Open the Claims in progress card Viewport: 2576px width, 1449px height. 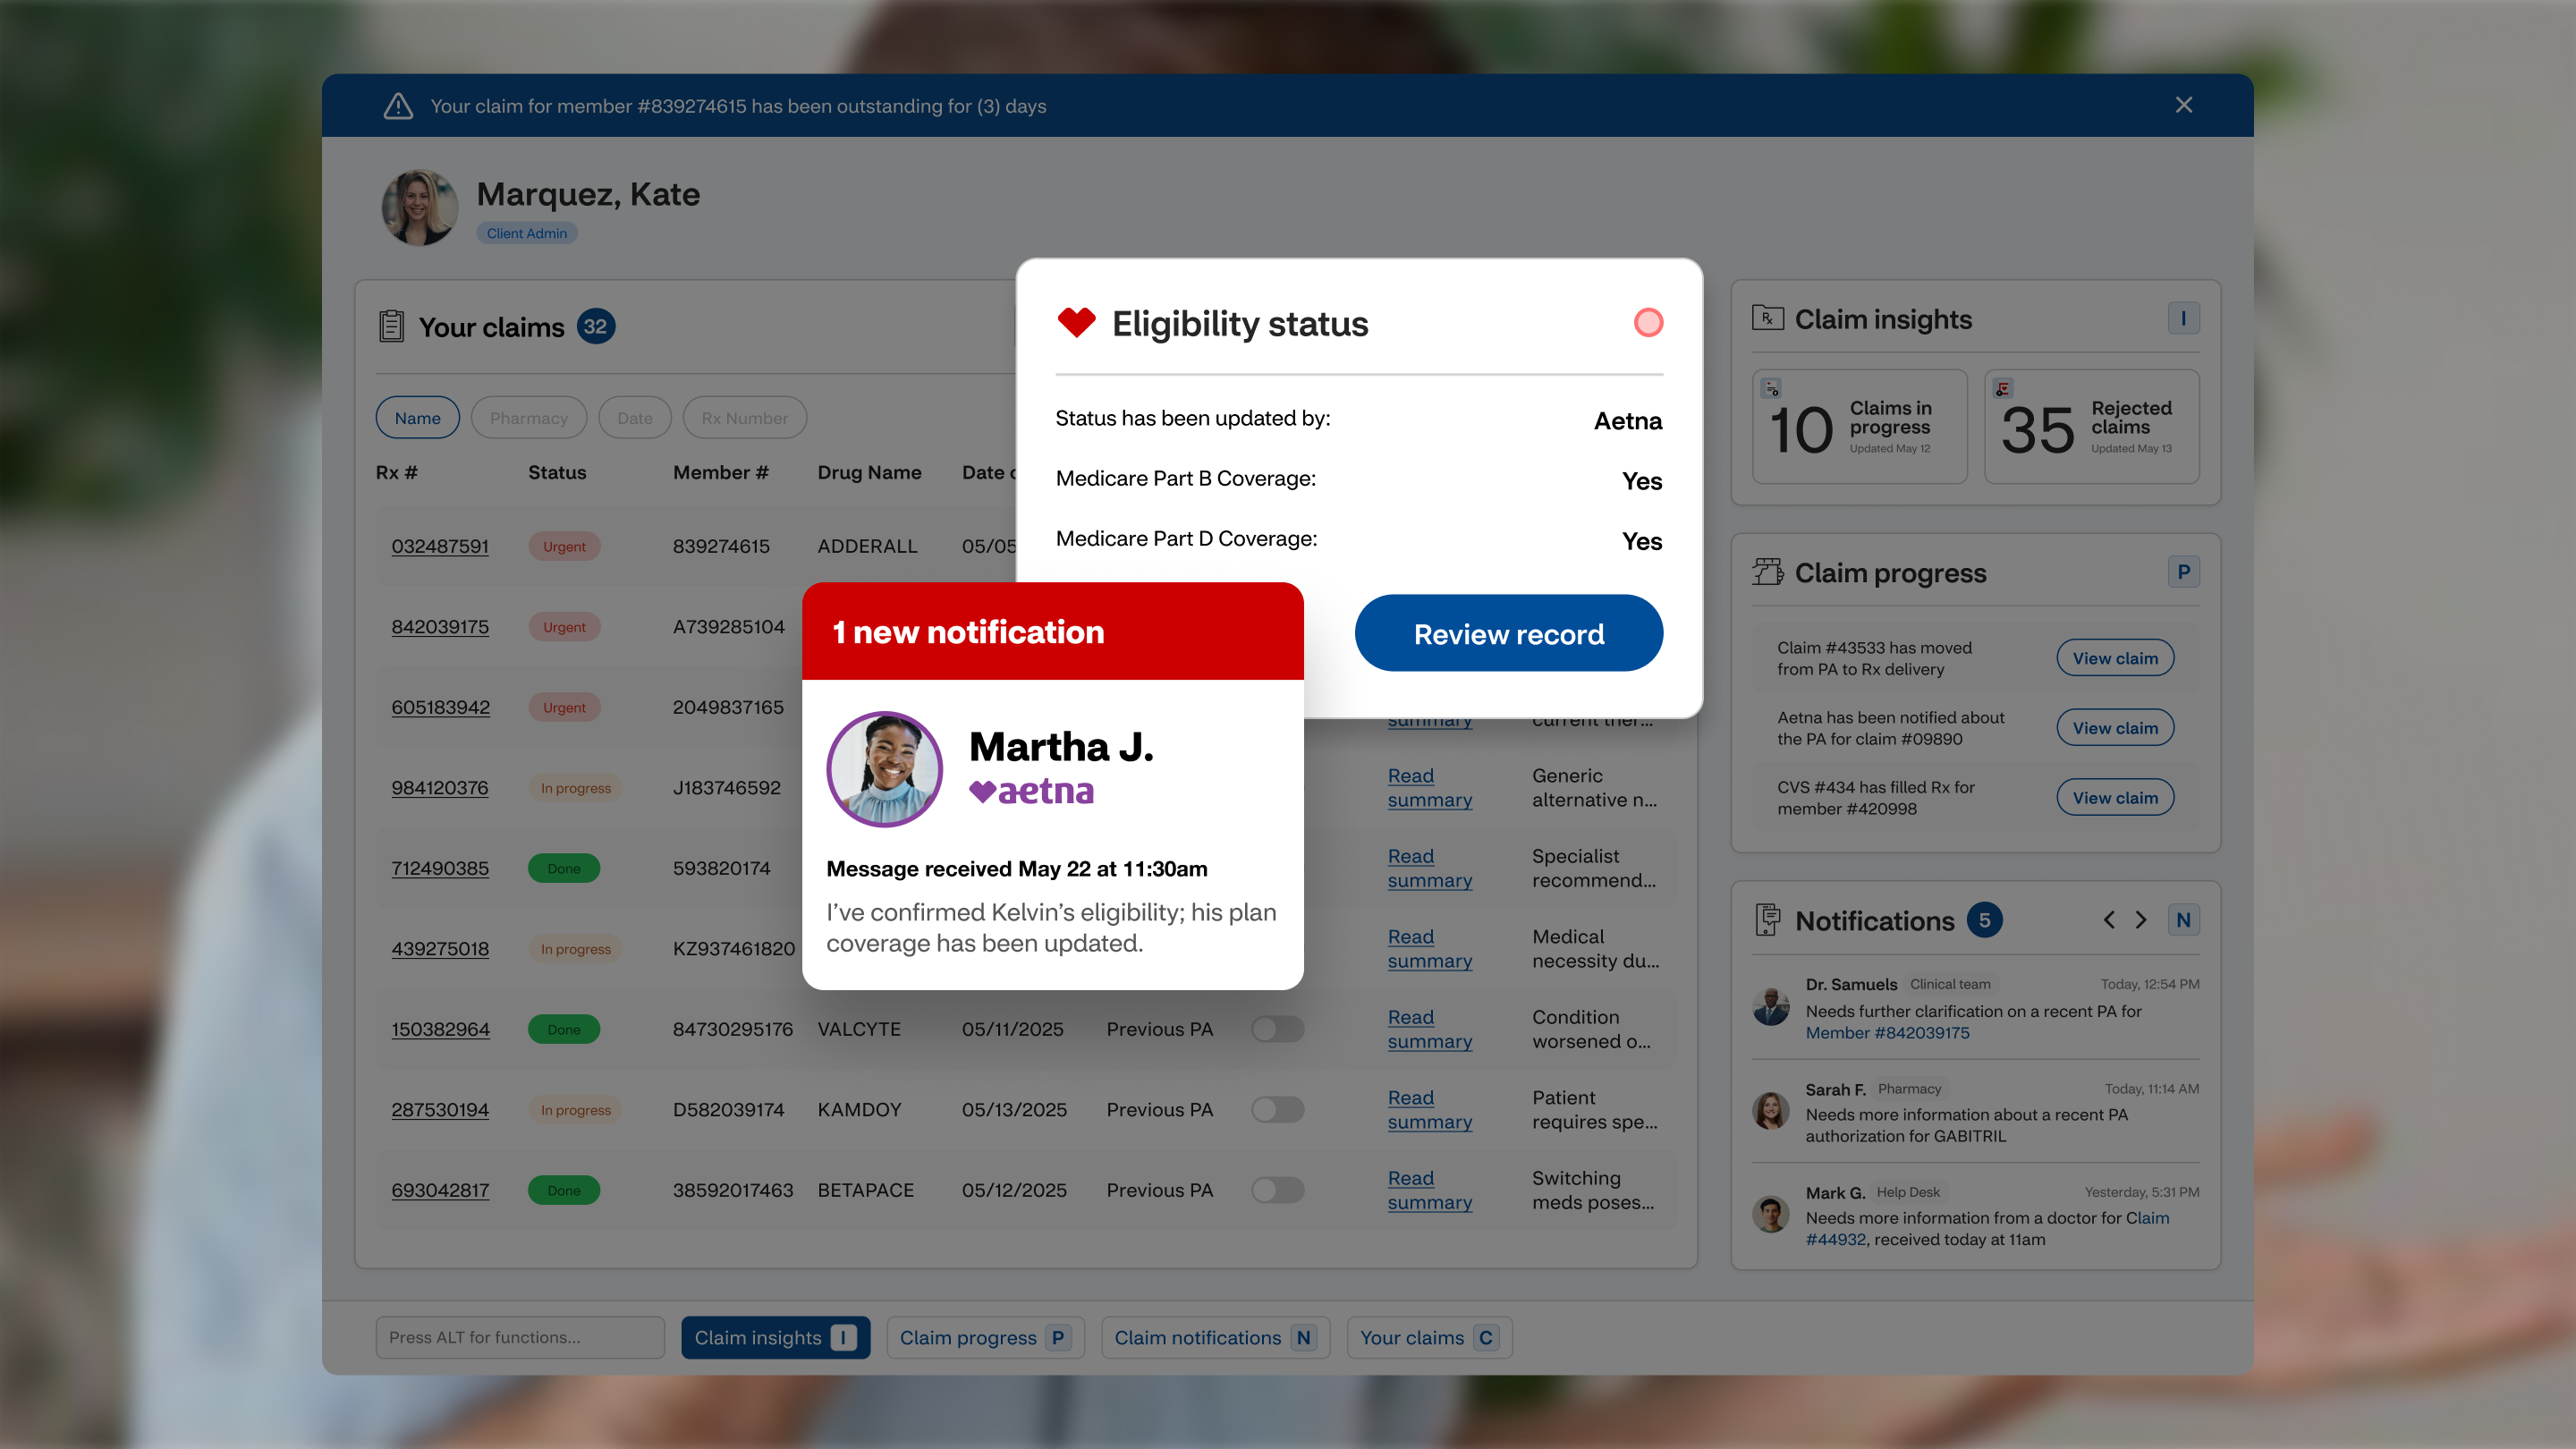pyautogui.click(x=1859, y=427)
